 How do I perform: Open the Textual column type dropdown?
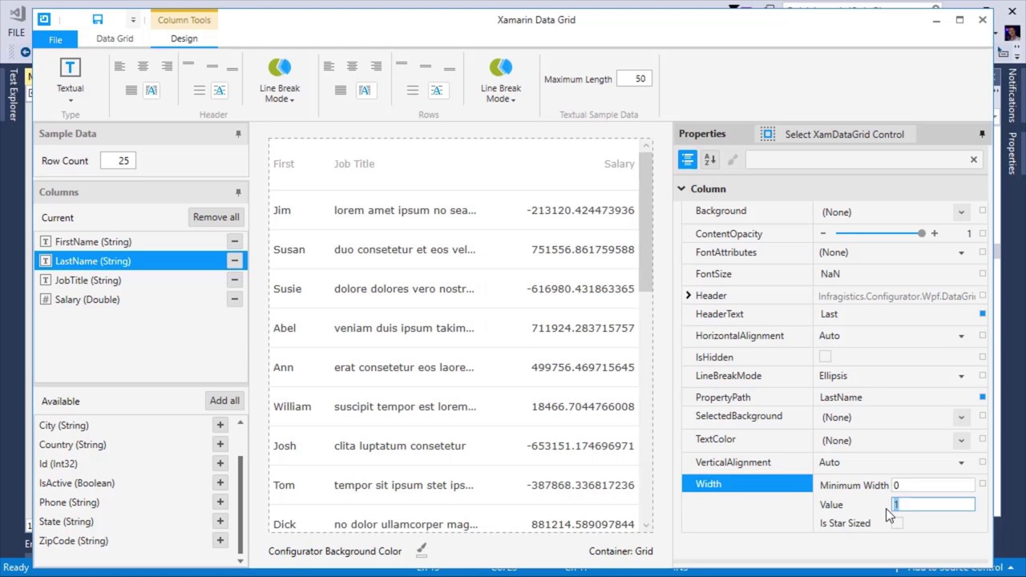coord(71,81)
